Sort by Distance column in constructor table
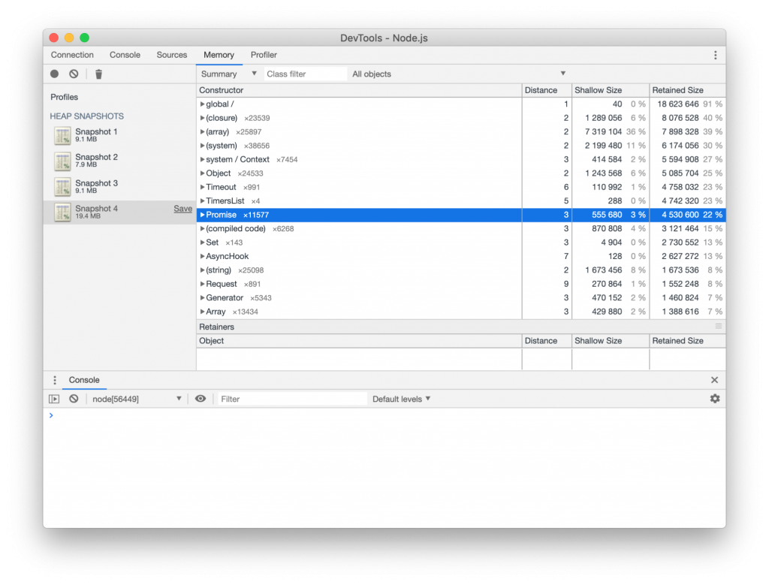 (x=547, y=90)
